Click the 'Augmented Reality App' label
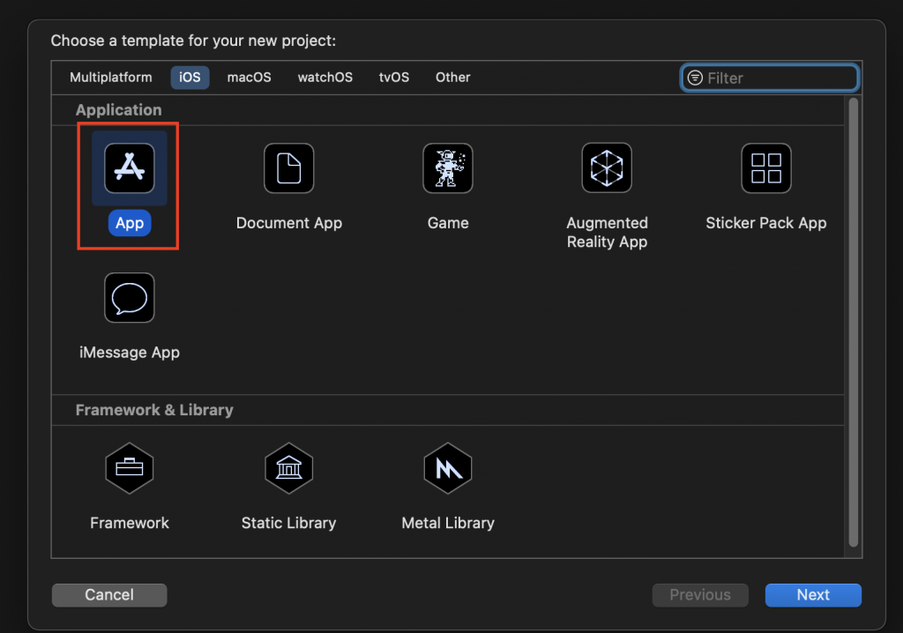This screenshot has width=903, height=633. tap(607, 232)
